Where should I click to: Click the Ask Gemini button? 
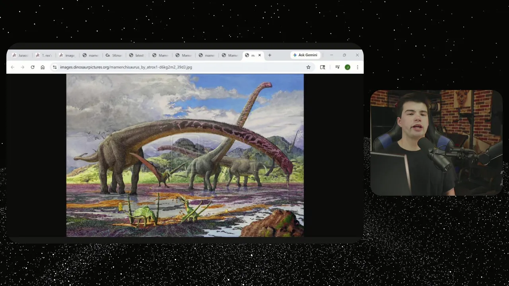click(305, 55)
